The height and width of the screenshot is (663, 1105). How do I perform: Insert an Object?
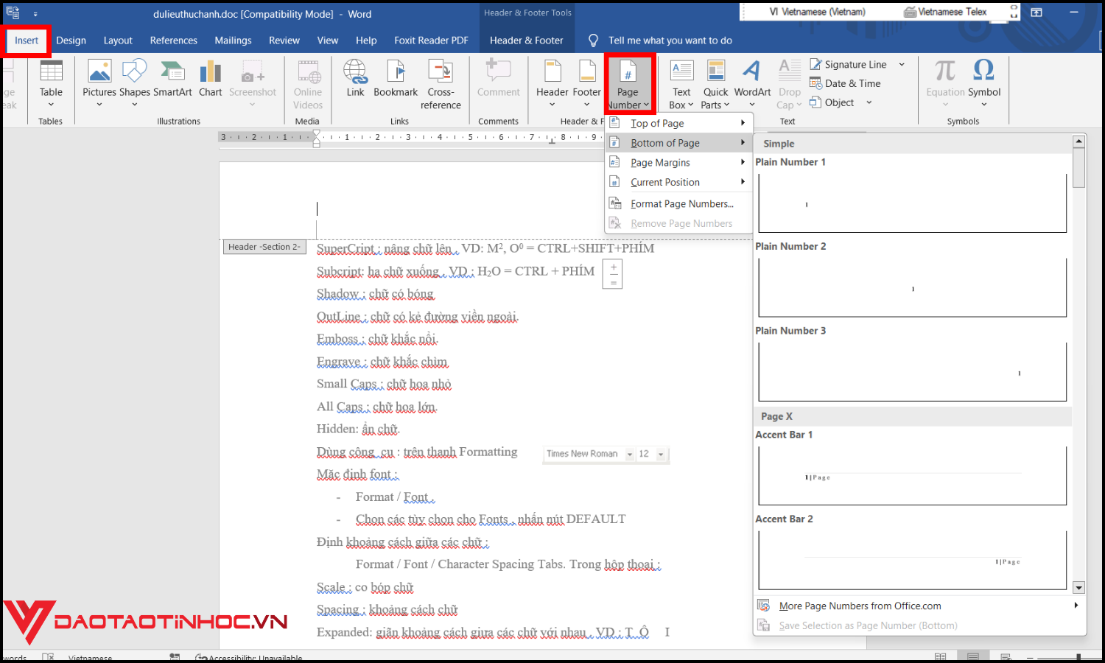click(832, 102)
